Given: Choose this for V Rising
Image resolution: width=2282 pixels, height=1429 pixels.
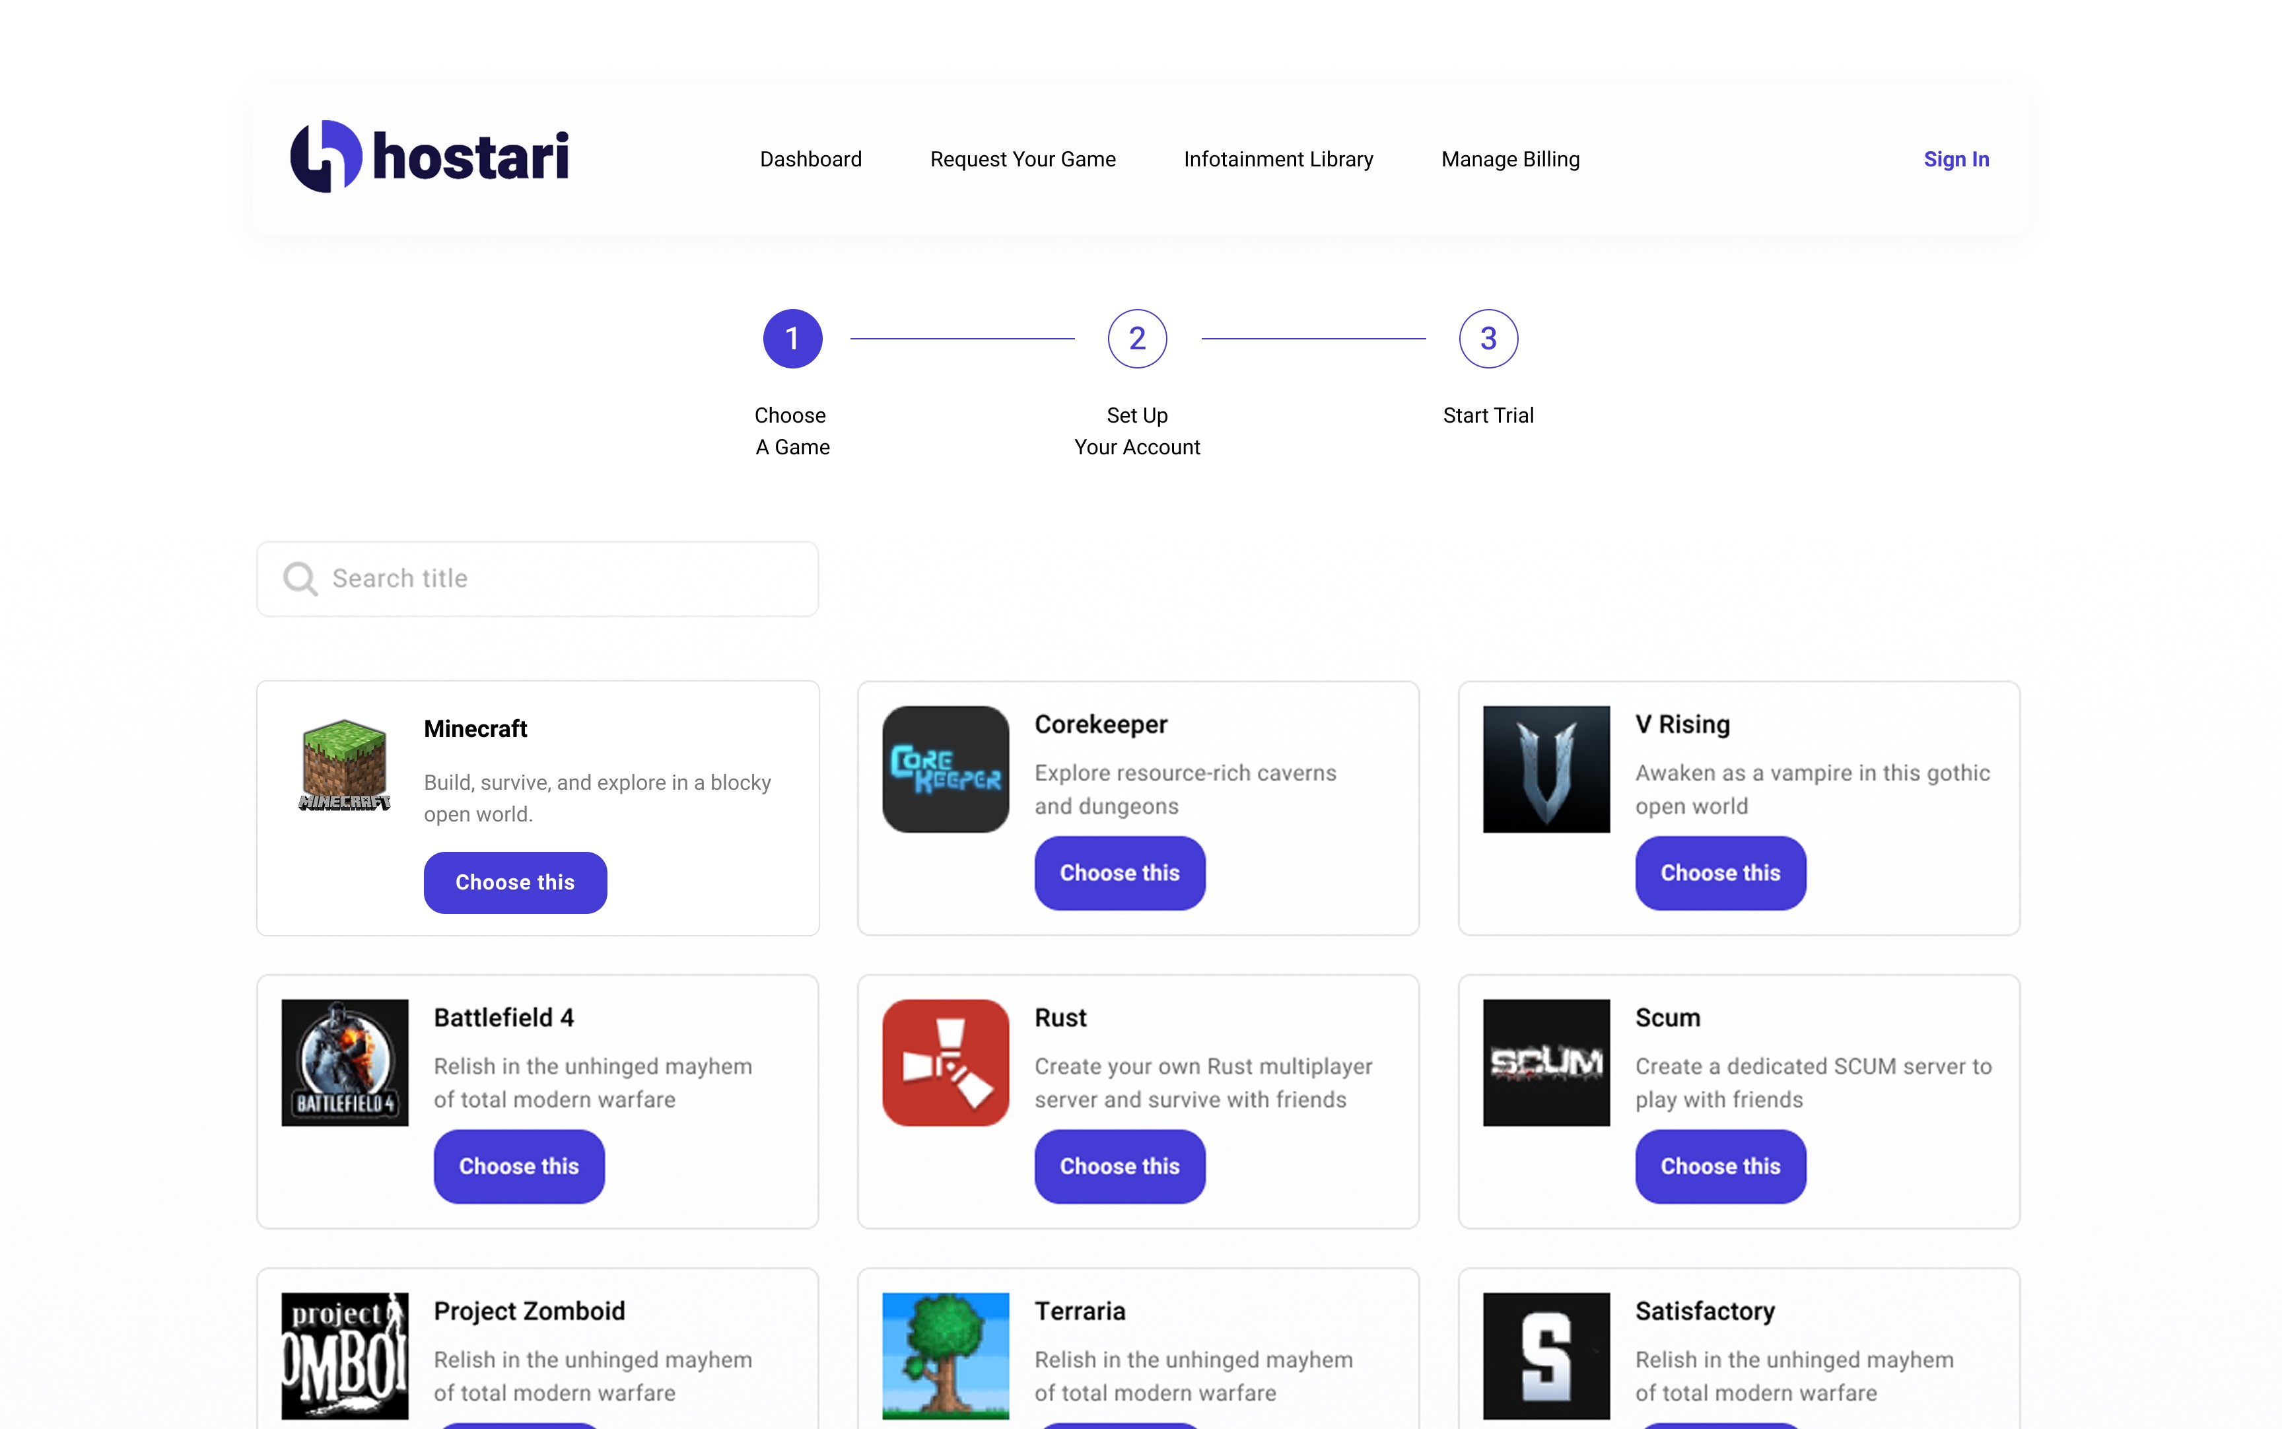Looking at the screenshot, I should pyautogui.click(x=1721, y=872).
